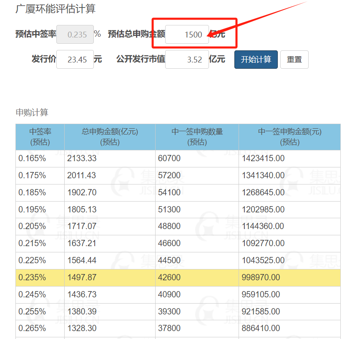The image size is (342, 339).
Task: Select the cell showing 1717.07
Action: pyautogui.click(x=110, y=227)
